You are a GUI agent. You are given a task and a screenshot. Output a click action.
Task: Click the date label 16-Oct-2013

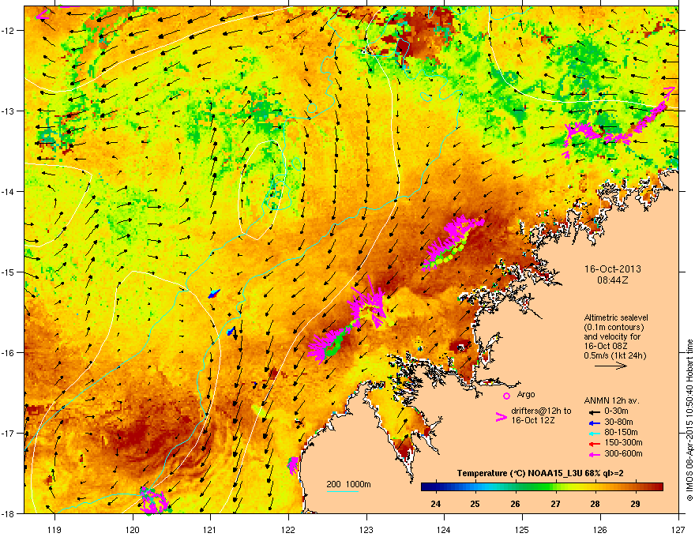[x=612, y=269]
